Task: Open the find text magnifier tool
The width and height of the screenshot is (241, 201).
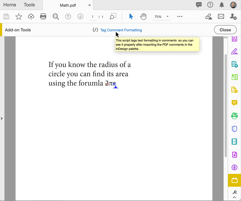Action: click(x=56, y=17)
